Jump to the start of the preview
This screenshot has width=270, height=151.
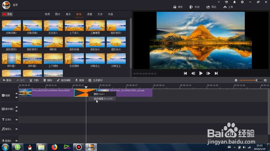coord(185,73)
